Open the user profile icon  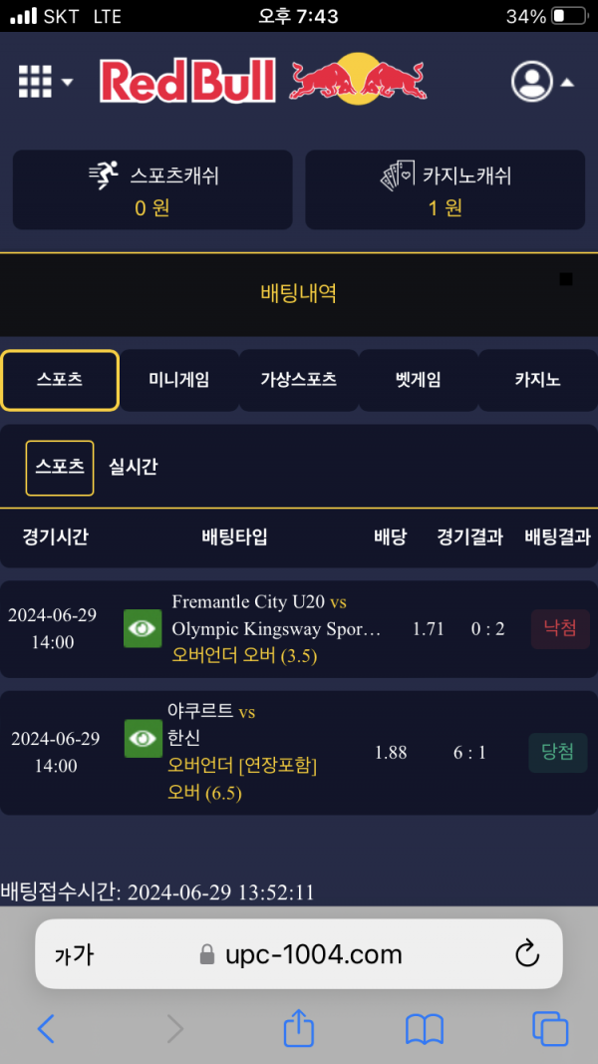point(532,82)
